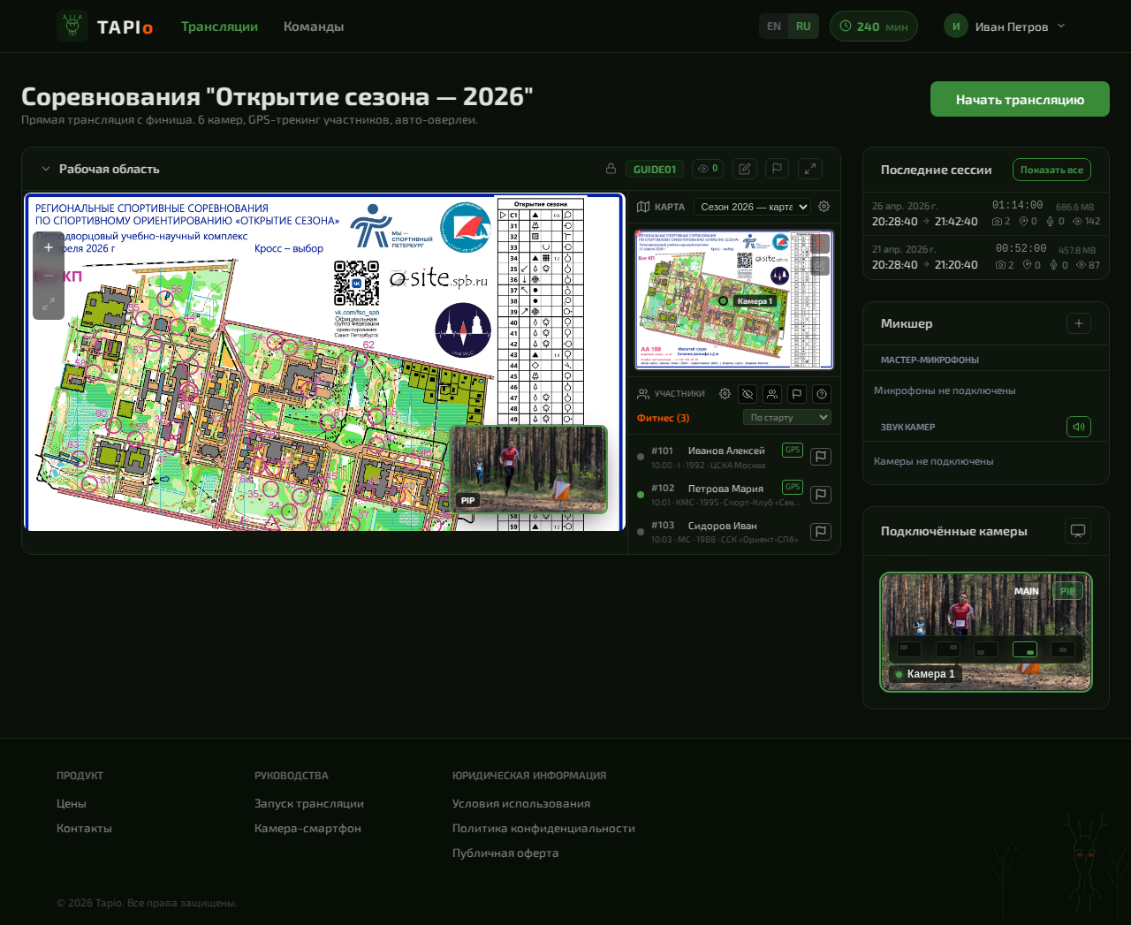Viewport: 1131px width, 925px height.
Task: Set PIP position to bottom-right
Action: (x=1025, y=649)
